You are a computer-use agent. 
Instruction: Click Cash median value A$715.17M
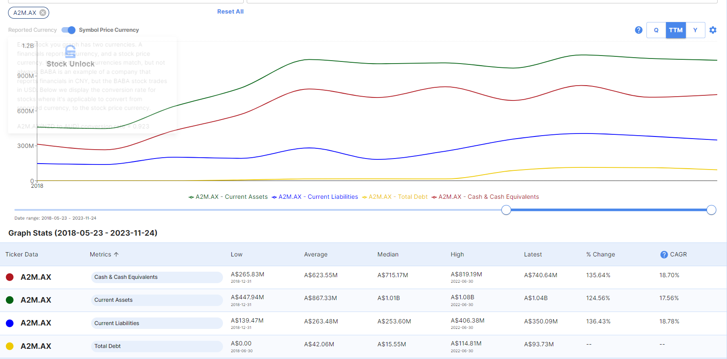tap(393, 275)
